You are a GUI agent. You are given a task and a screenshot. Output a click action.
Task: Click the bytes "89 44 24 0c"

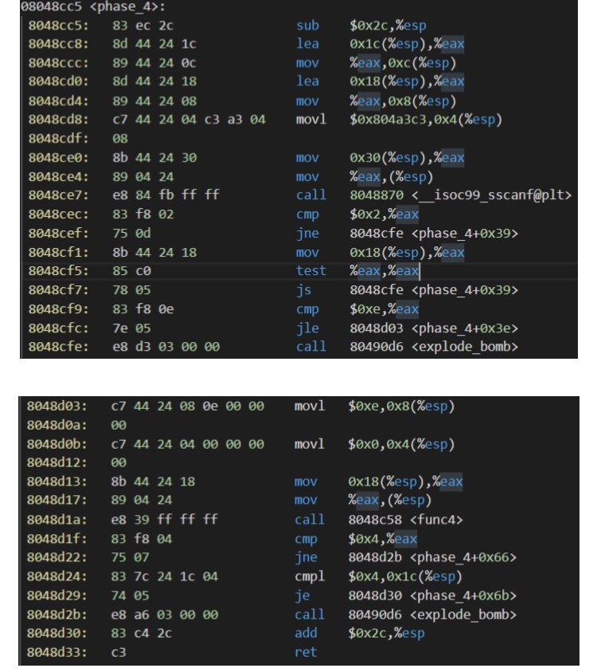[x=154, y=63]
